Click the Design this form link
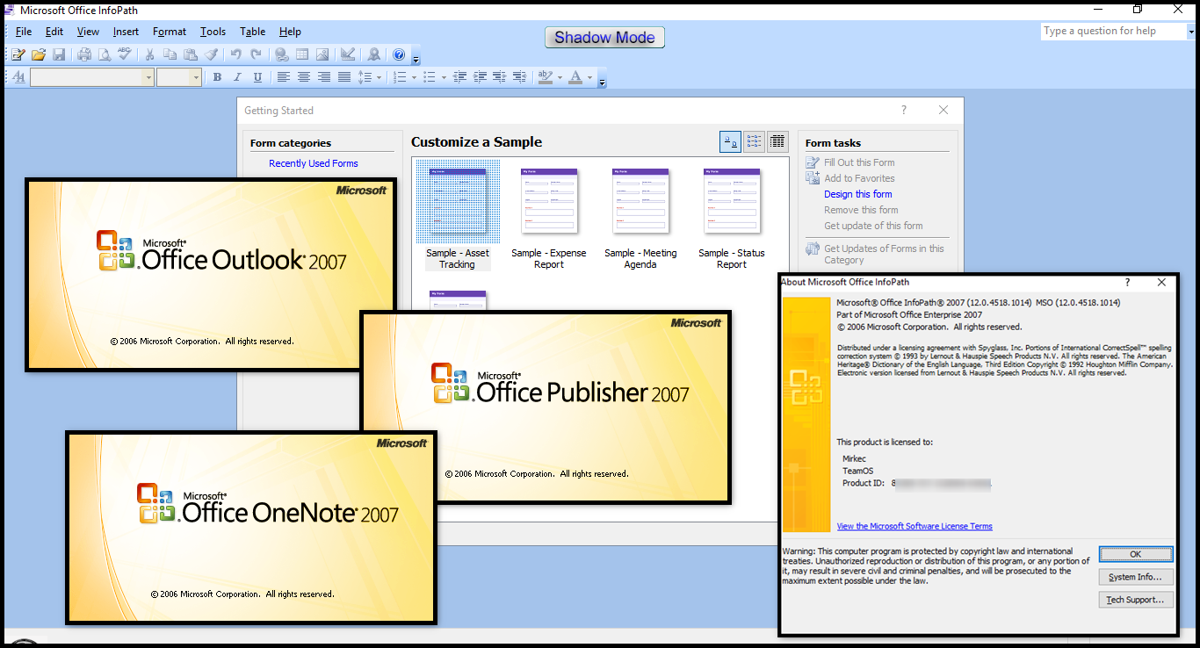The image size is (1200, 648). tap(857, 194)
